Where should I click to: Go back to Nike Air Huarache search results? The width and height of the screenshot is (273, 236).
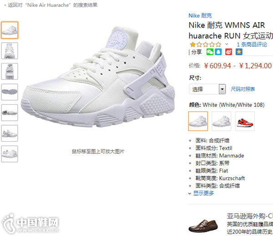click(x=51, y=5)
